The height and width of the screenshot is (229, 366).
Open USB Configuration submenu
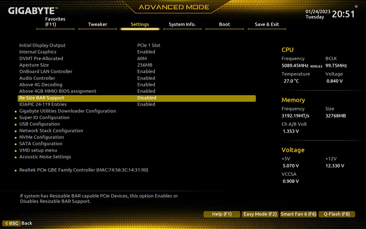(39, 124)
